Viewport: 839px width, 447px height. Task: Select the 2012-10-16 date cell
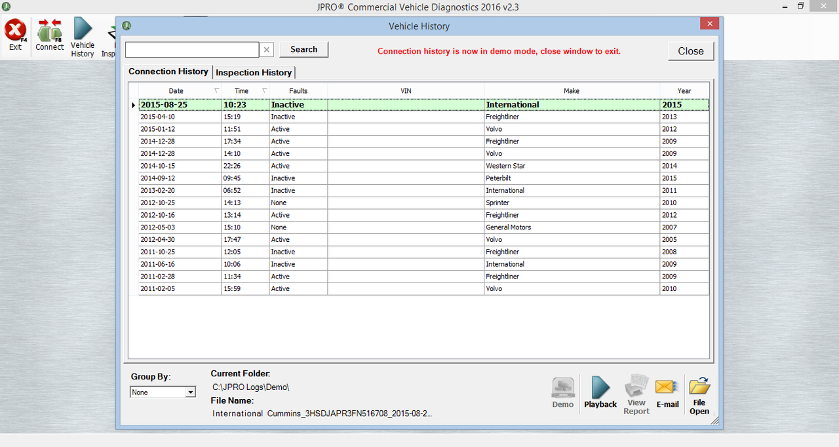click(x=180, y=215)
